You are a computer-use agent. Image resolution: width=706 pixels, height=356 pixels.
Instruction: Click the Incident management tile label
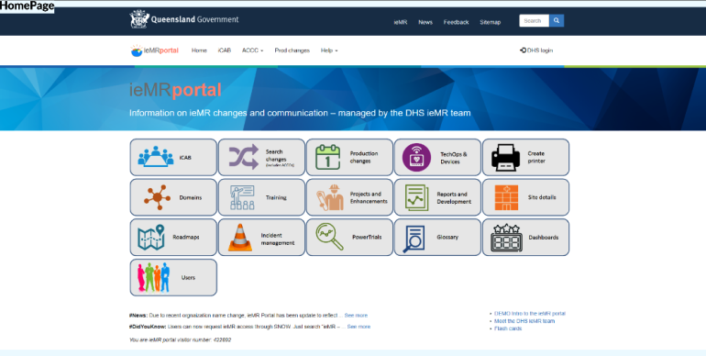(278, 239)
